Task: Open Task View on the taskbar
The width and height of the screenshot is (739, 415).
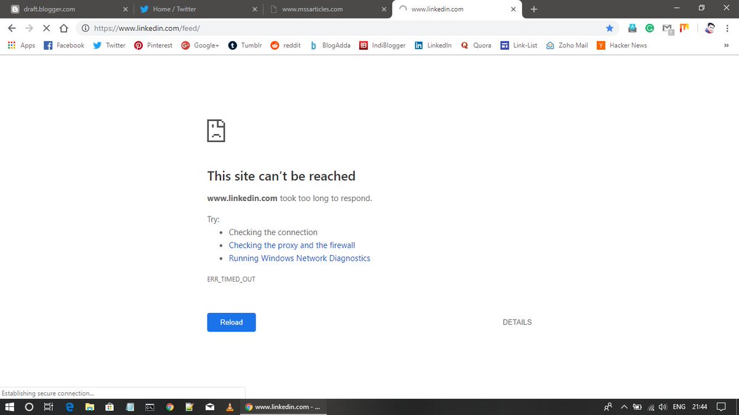Action: pyautogui.click(x=49, y=406)
